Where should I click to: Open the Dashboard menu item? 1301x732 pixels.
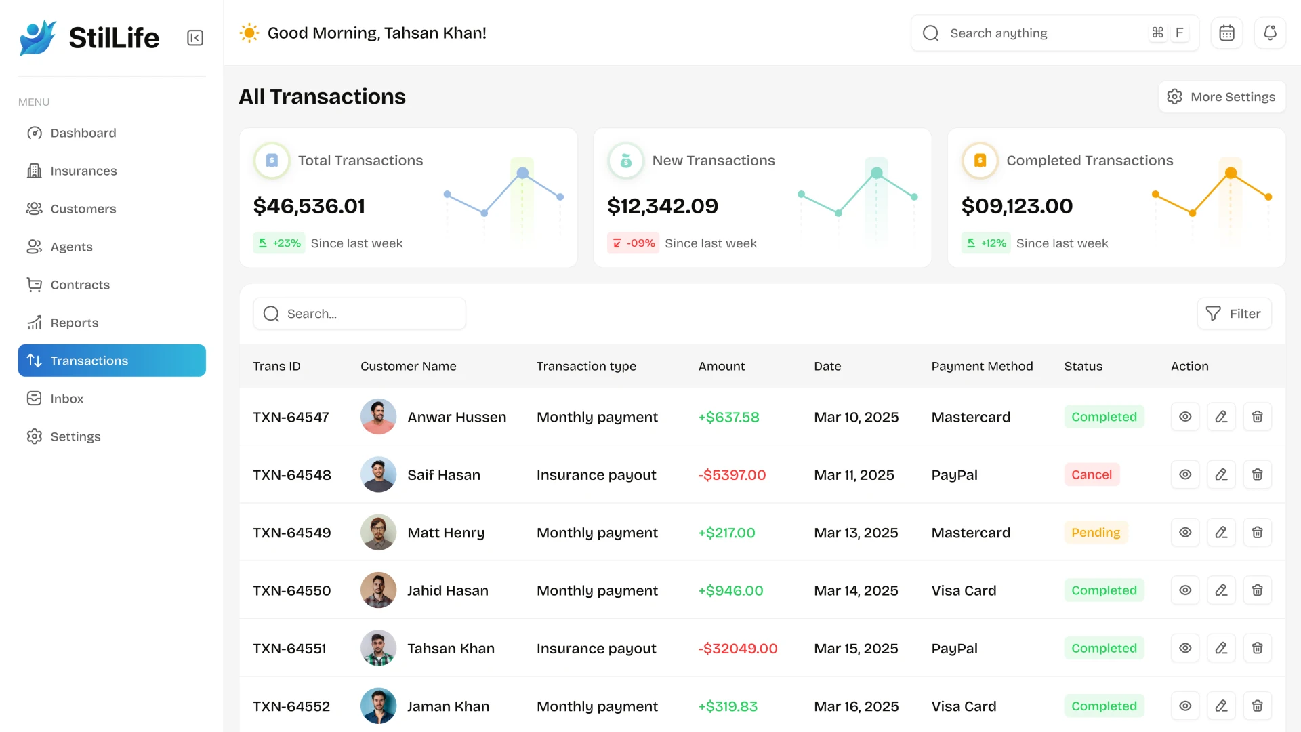(83, 133)
